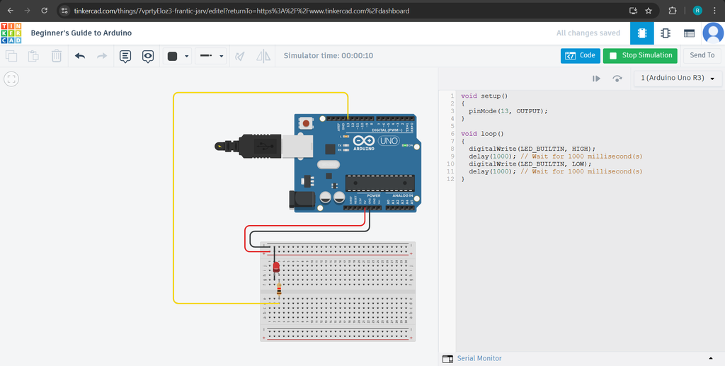
Task: Click the debugger step-over icon
Action: pyautogui.click(x=617, y=79)
